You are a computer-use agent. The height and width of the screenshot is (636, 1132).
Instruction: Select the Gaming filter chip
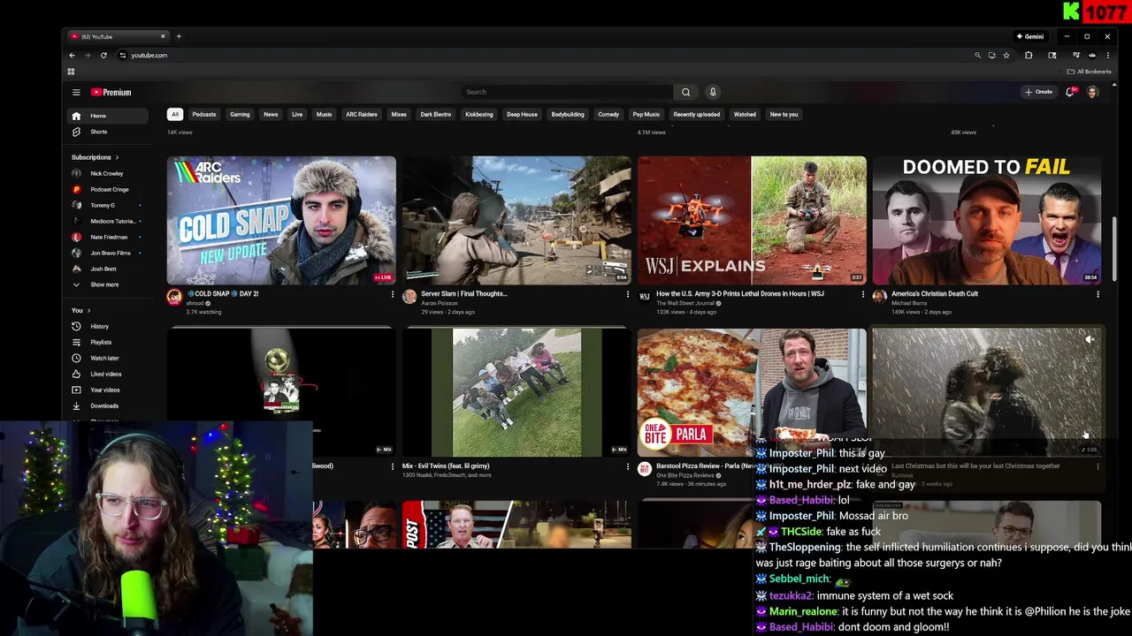tap(240, 114)
